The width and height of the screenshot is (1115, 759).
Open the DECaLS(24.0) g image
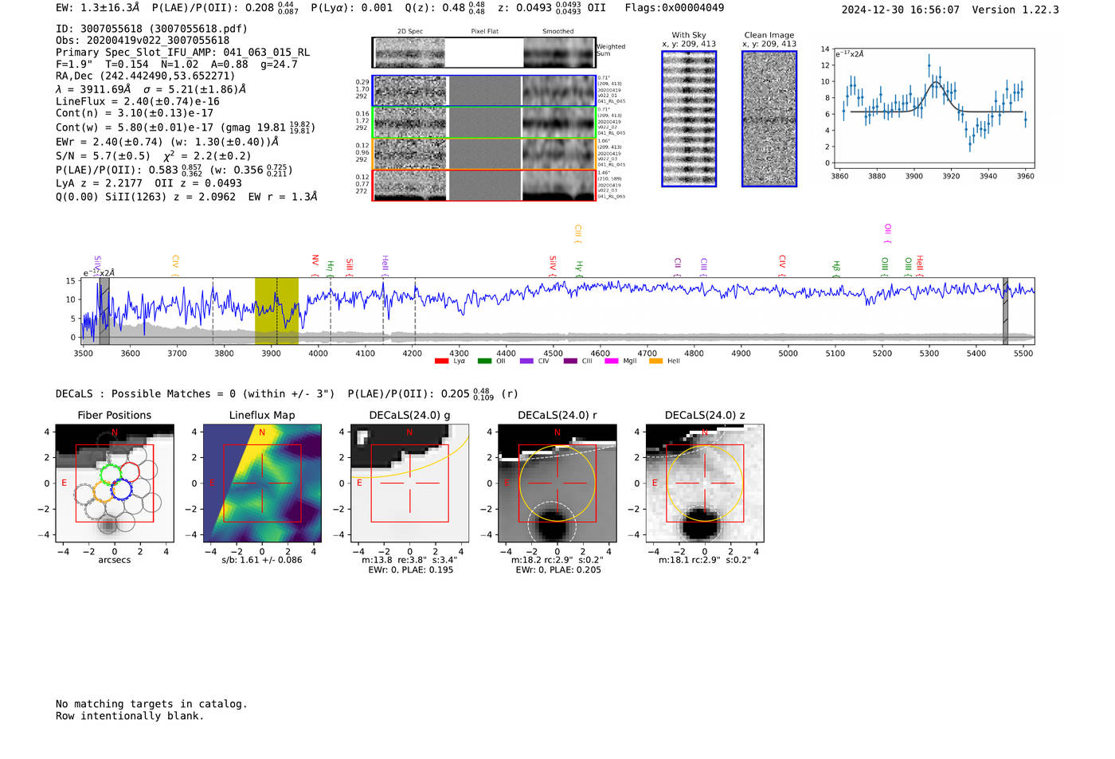pos(409,483)
